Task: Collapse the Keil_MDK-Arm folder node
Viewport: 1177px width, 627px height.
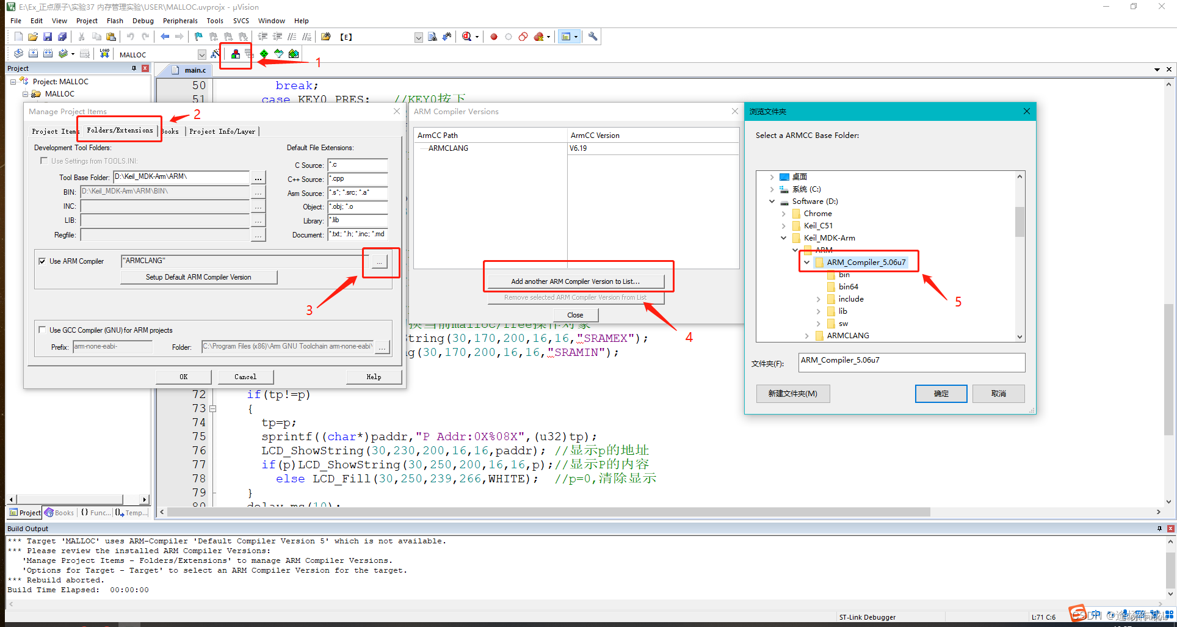Action: coord(783,238)
